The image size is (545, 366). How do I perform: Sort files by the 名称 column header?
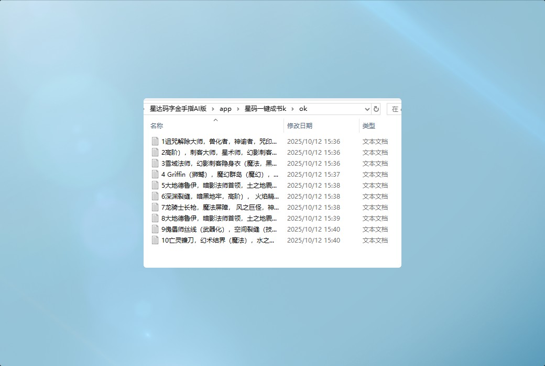pos(157,126)
